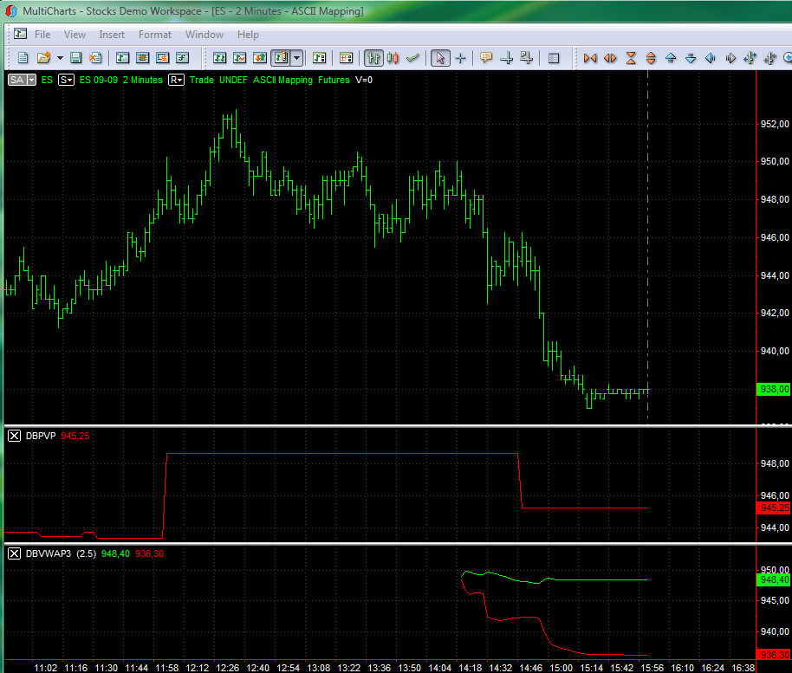This screenshot has width=792, height=673.
Task: Select the arrow pointer tool
Action: coord(440,58)
